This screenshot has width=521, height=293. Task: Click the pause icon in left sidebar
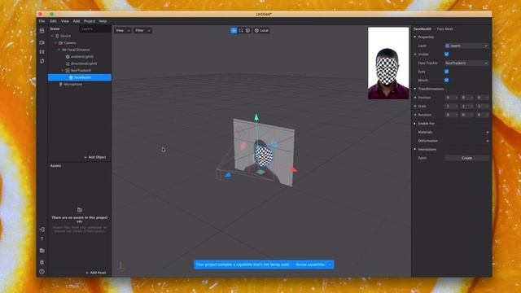(42, 52)
